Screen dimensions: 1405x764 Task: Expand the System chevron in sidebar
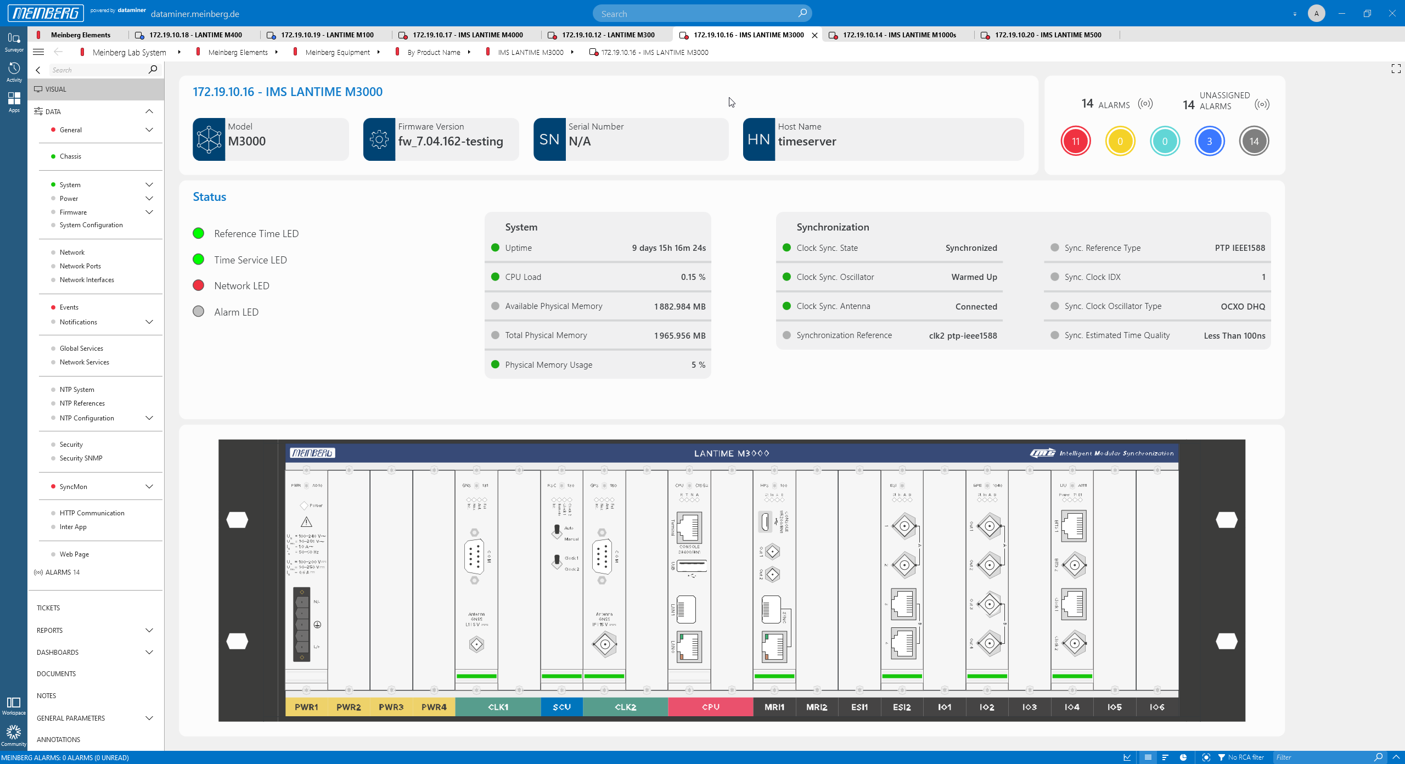pos(149,185)
